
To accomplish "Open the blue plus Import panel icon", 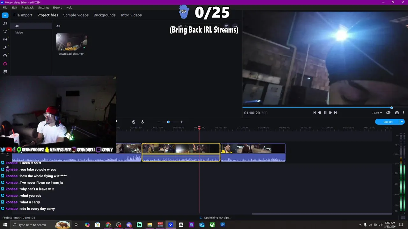I will (x=5, y=15).
